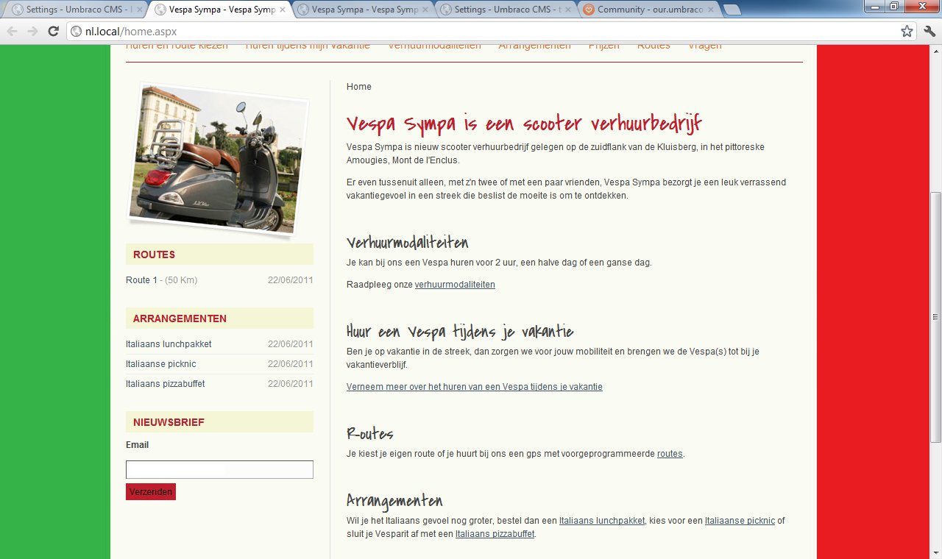
Task: Open a new browser tab
Action: point(732,10)
